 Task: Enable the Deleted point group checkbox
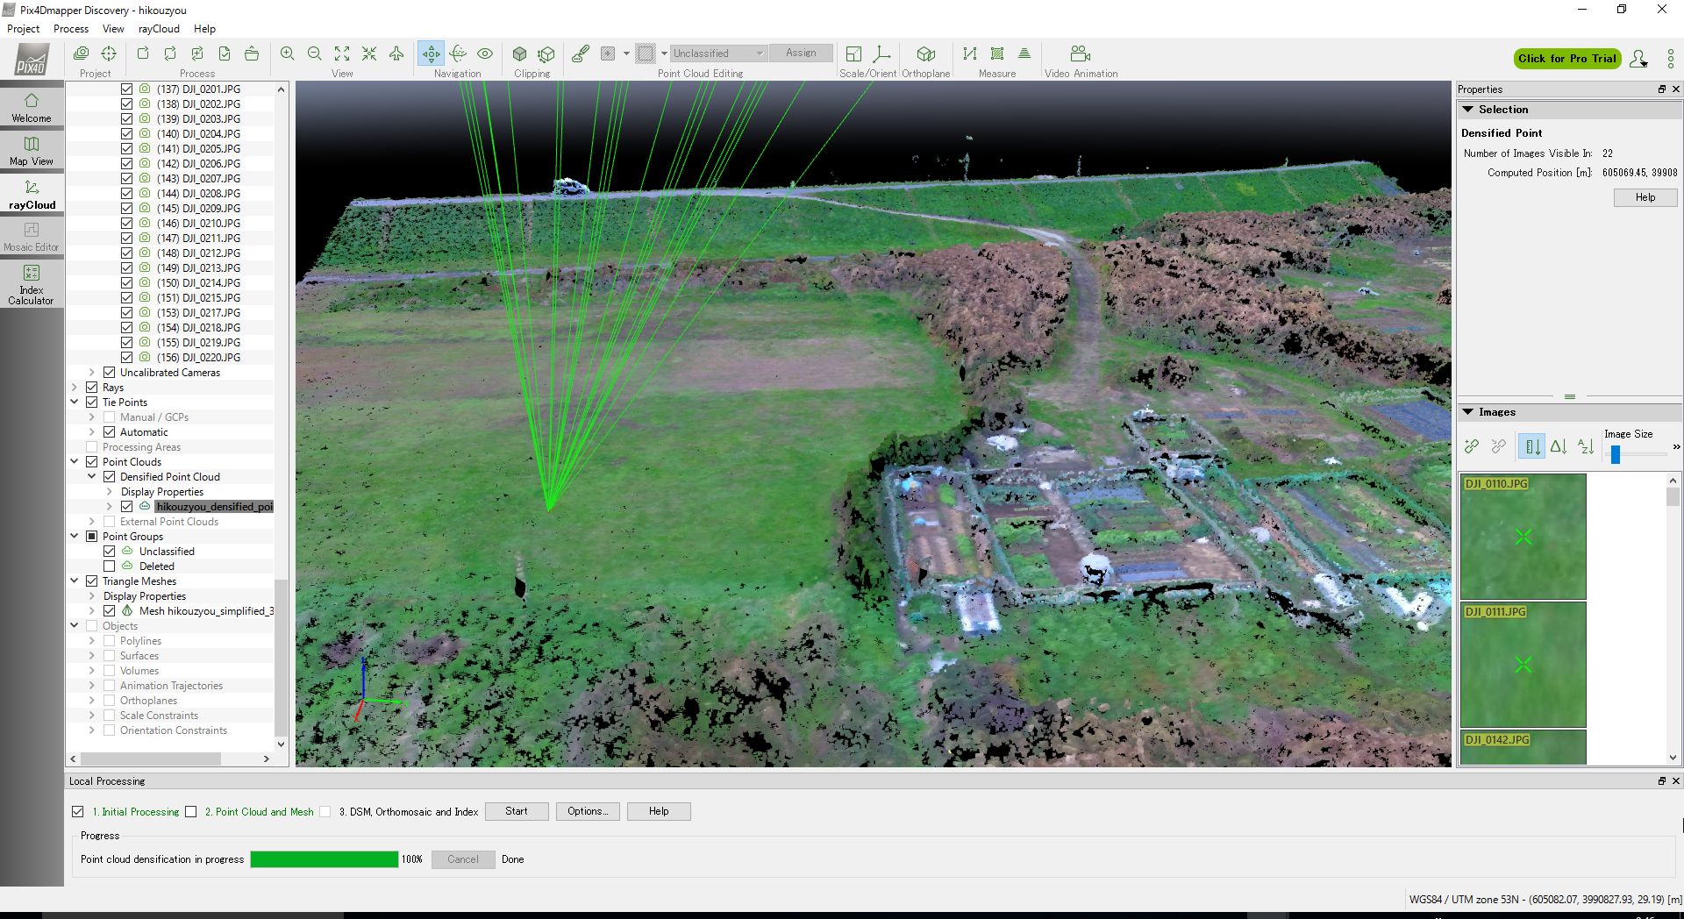click(109, 566)
